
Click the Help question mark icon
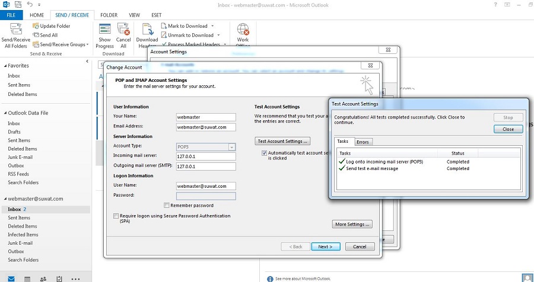pyautogui.click(x=495, y=4)
